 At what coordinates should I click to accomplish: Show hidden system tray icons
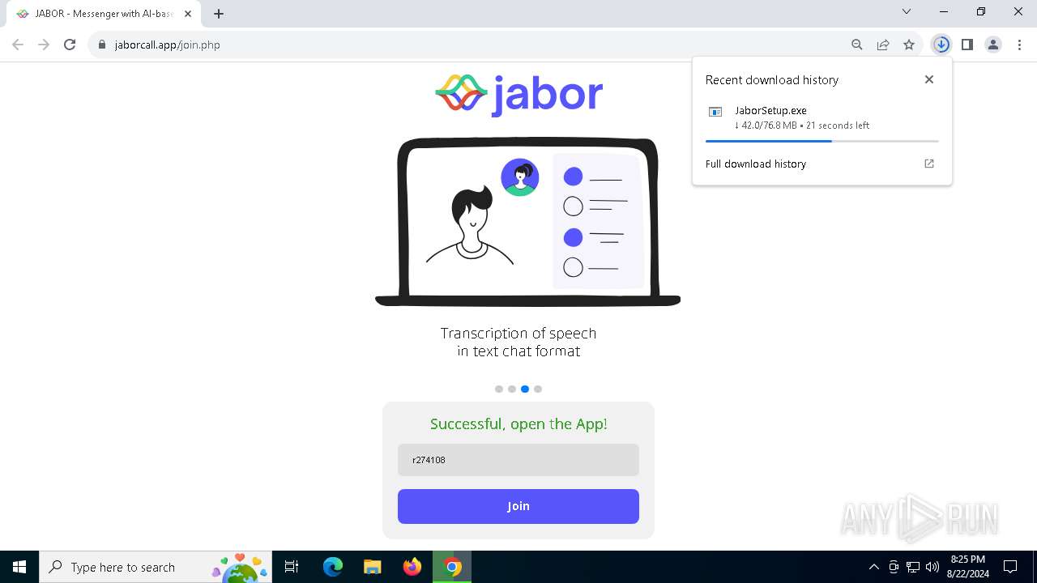pos(873,567)
